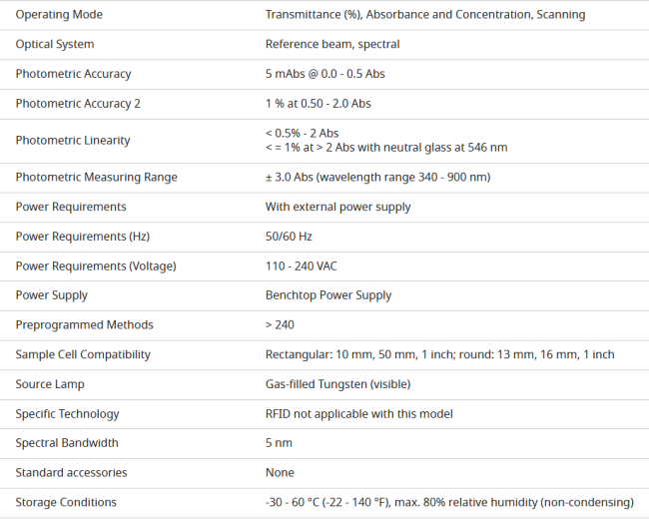
Task: Select the Benchtop Power Supply value
Action: pos(328,295)
